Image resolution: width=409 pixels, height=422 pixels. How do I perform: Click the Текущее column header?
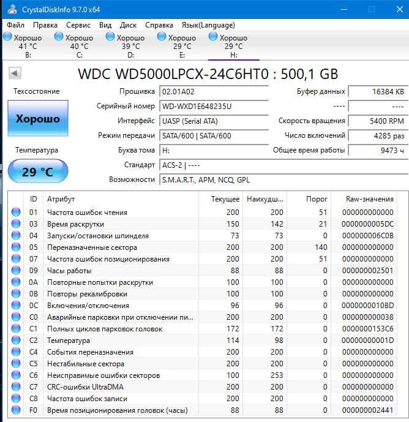[220, 199]
